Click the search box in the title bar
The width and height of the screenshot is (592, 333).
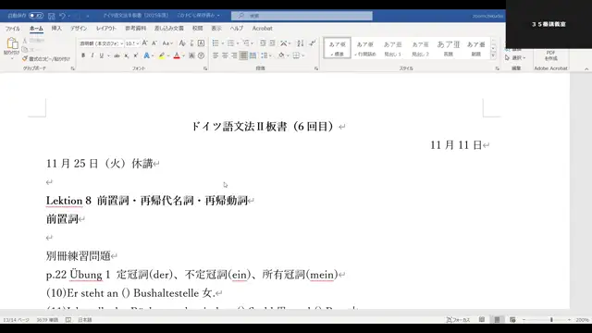tap(302, 16)
